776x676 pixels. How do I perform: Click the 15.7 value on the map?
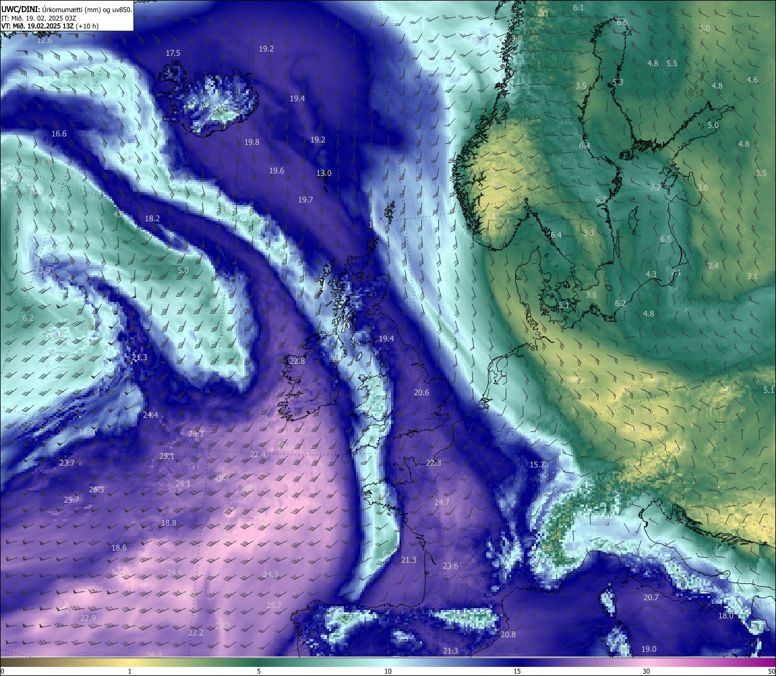pos(537,465)
